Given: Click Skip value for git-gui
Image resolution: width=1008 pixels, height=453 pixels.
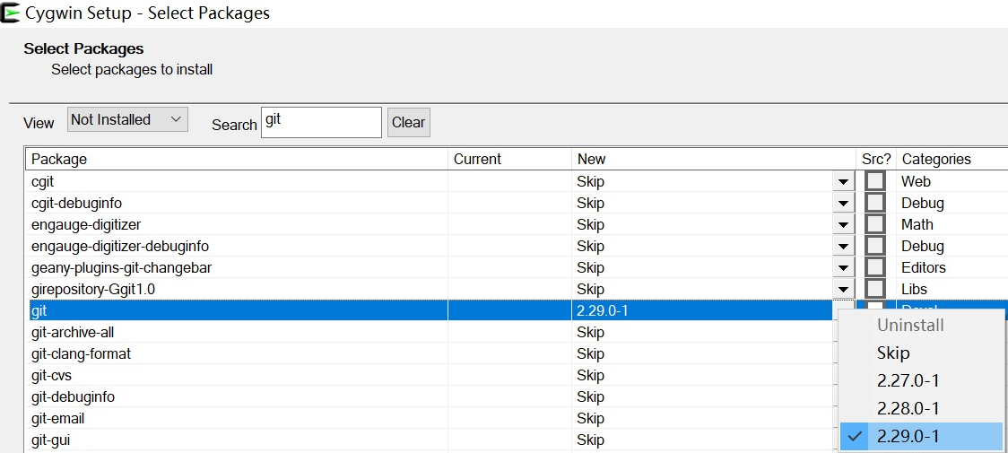Looking at the screenshot, I should [x=590, y=440].
